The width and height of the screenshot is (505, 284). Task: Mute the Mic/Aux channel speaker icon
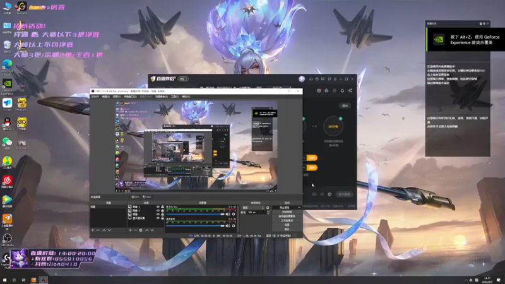[228, 214]
